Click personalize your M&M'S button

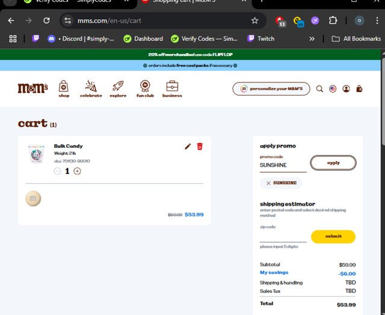tap(271, 89)
